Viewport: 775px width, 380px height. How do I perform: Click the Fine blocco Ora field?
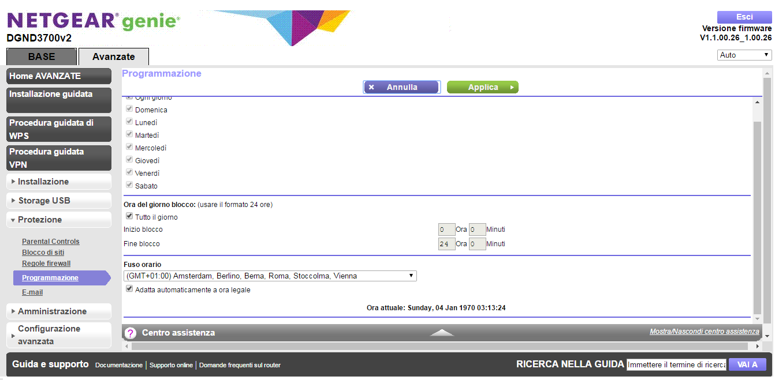(x=446, y=243)
